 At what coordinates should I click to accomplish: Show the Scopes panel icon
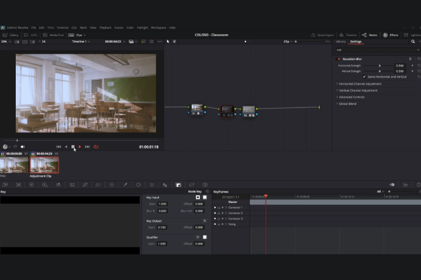(405, 184)
